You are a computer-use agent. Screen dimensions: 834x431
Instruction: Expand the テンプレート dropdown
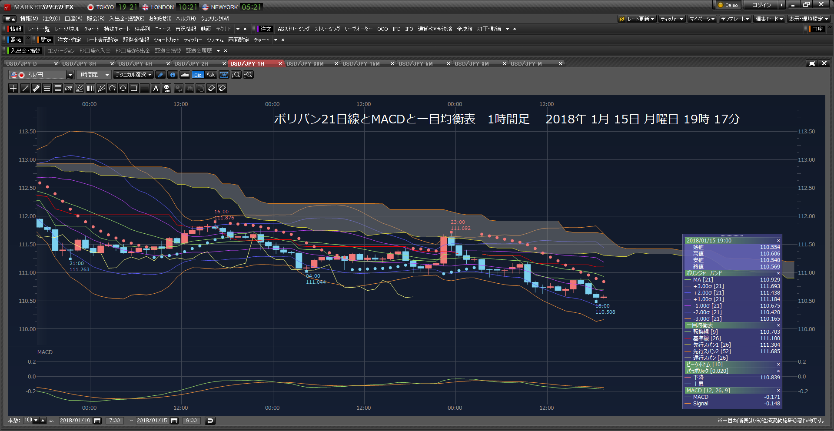[735, 19]
